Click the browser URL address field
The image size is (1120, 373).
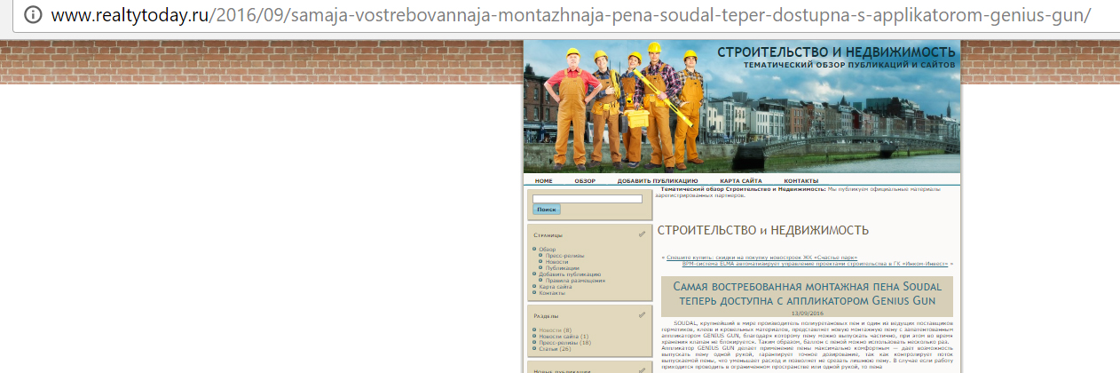coord(570,16)
